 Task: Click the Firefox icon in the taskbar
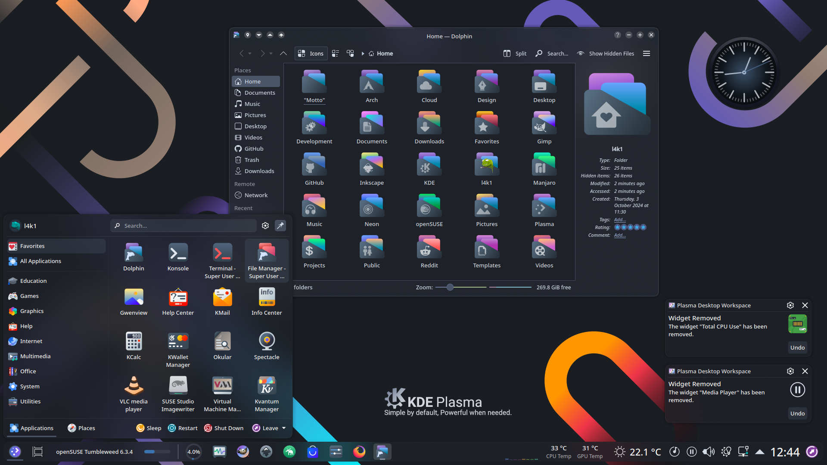[359, 452]
